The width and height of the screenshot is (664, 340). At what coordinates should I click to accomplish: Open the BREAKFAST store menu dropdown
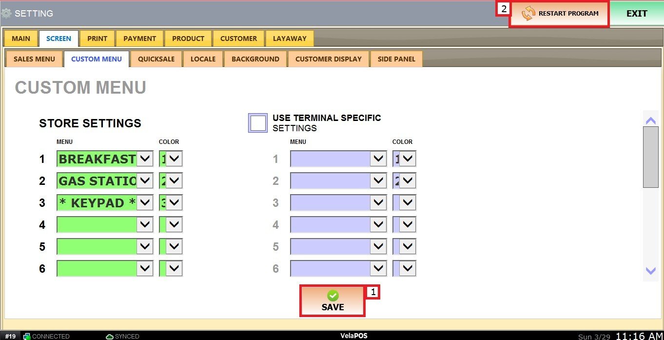pos(145,159)
